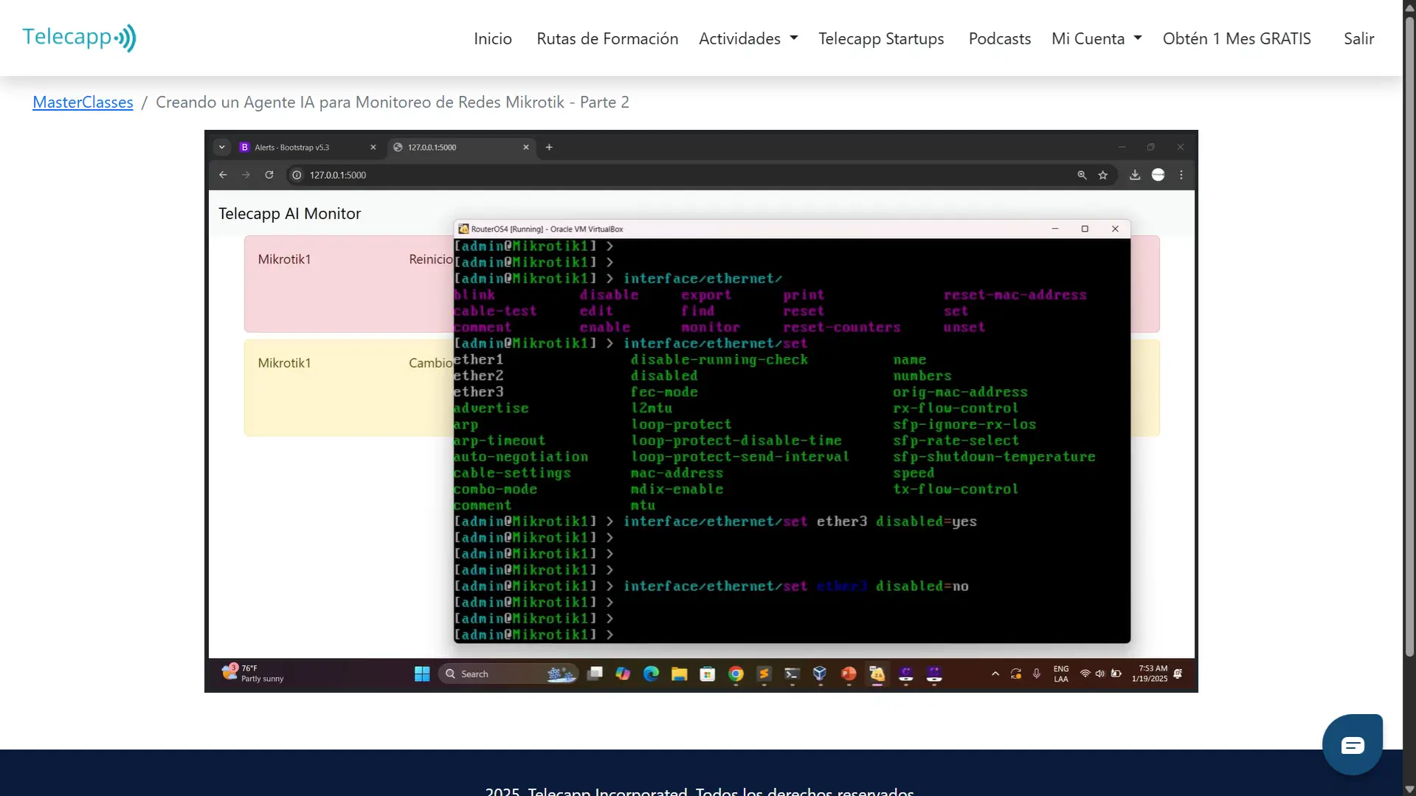Select Podcasts in the navigation menu
The width and height of the screenshot is (1416, 796).
[x=999, y=38]
